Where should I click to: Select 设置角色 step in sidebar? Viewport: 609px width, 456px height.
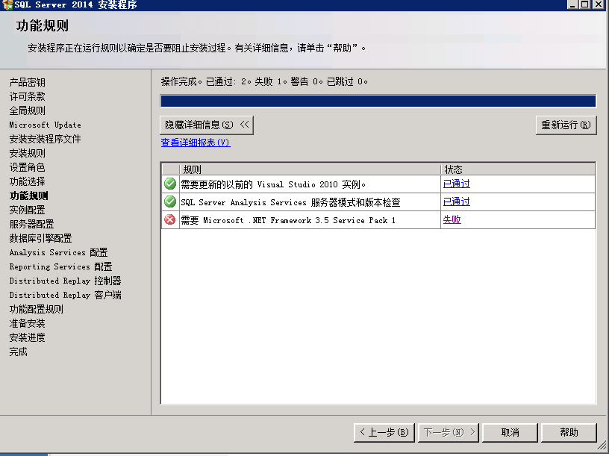27,167
